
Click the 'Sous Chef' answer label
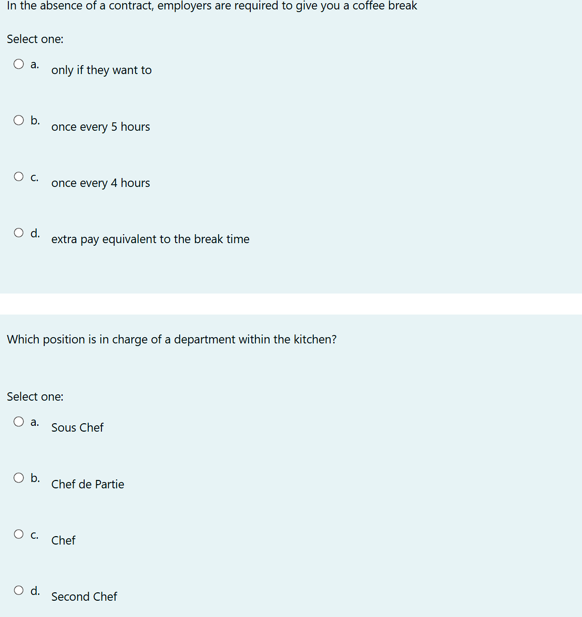[x=77, y=428]
